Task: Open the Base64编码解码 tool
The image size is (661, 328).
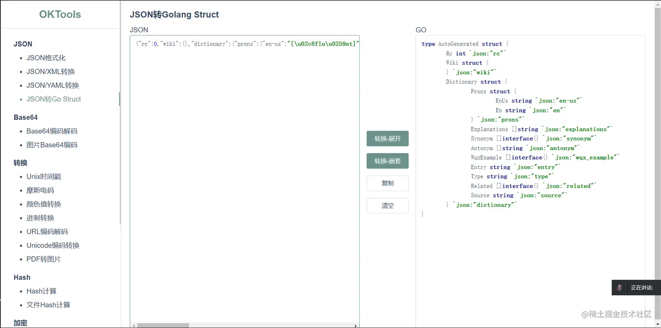Action: (52, 131)
